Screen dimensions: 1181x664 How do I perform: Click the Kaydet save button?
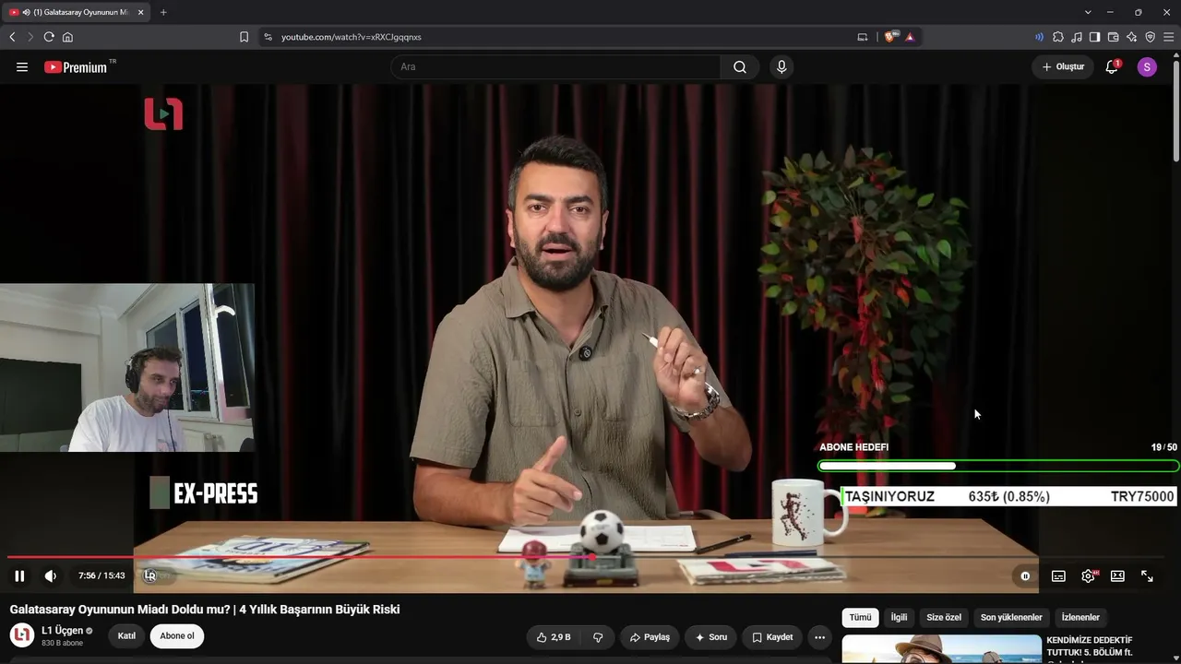772,637
